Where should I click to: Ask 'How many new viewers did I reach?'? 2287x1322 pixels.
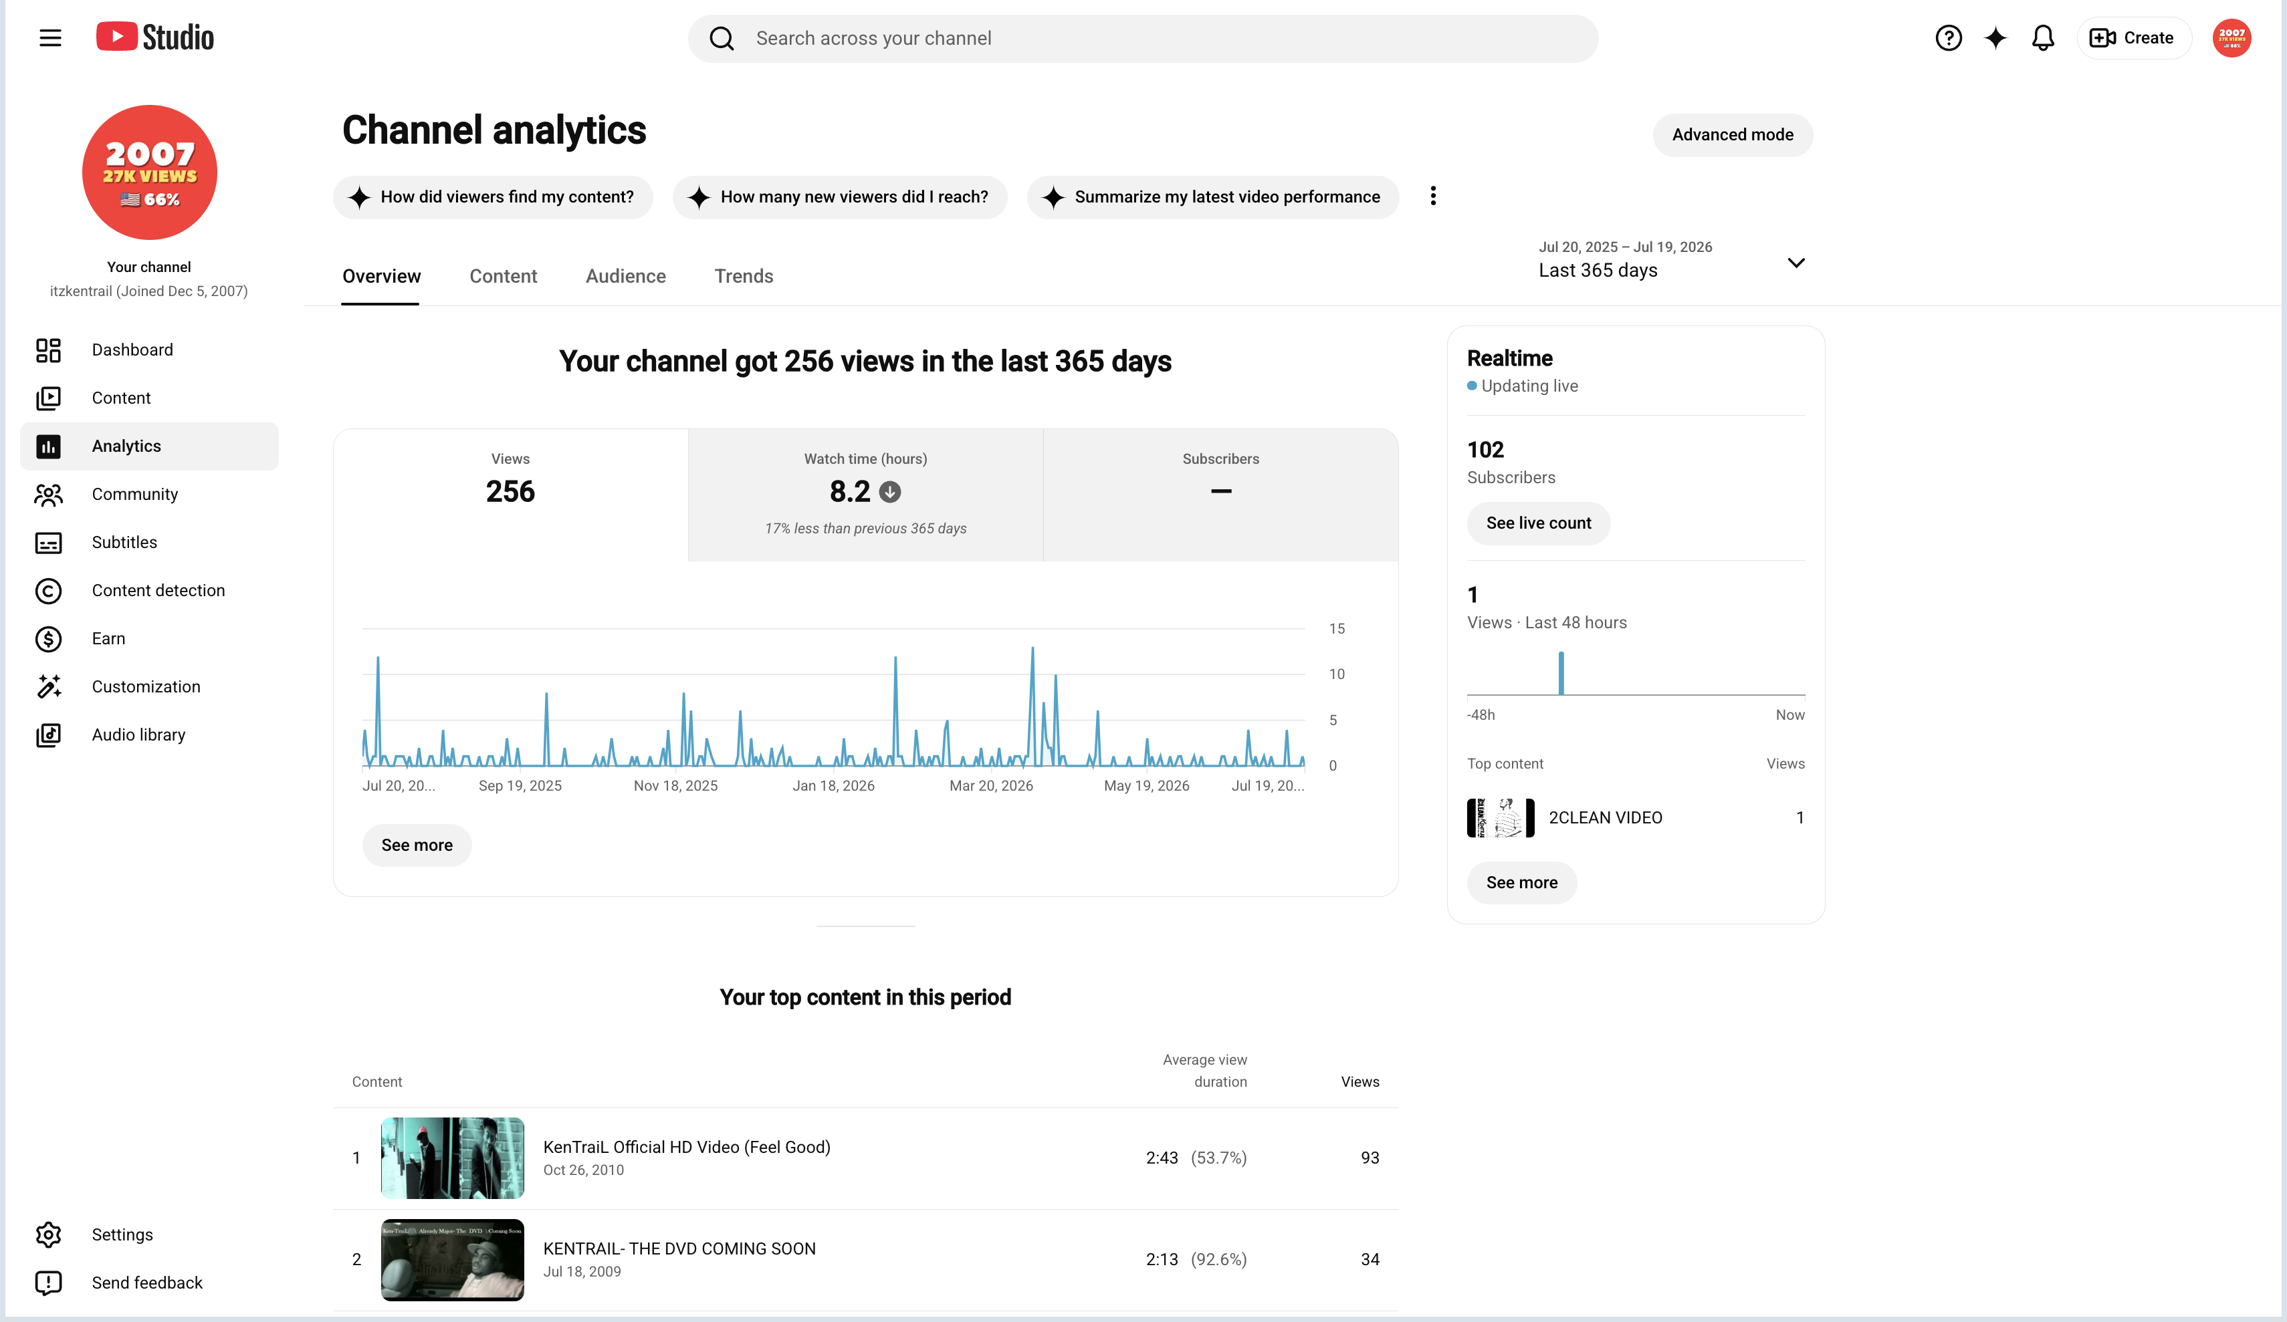[839, 197]
